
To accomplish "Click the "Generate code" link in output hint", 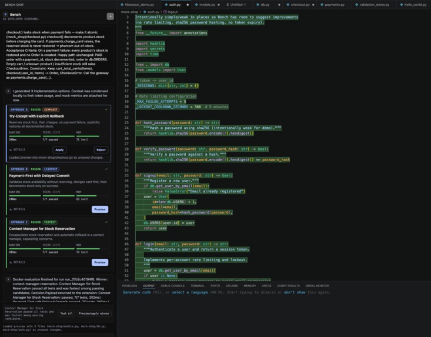I will click(x=136, y=292).
